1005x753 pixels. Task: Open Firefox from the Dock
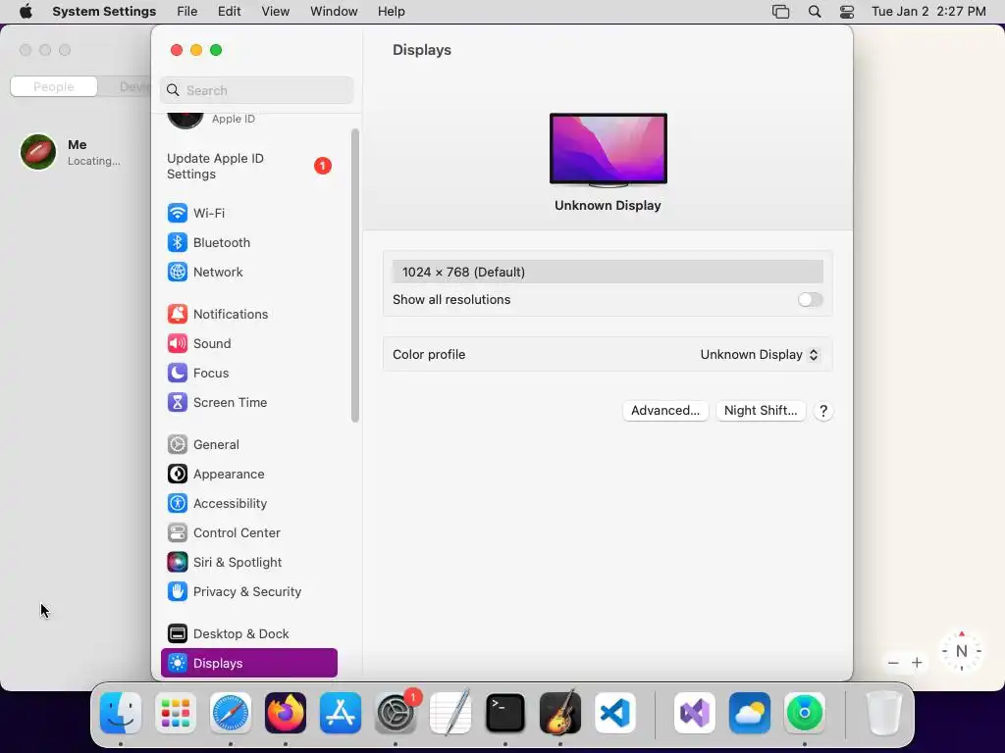(286, 713)
